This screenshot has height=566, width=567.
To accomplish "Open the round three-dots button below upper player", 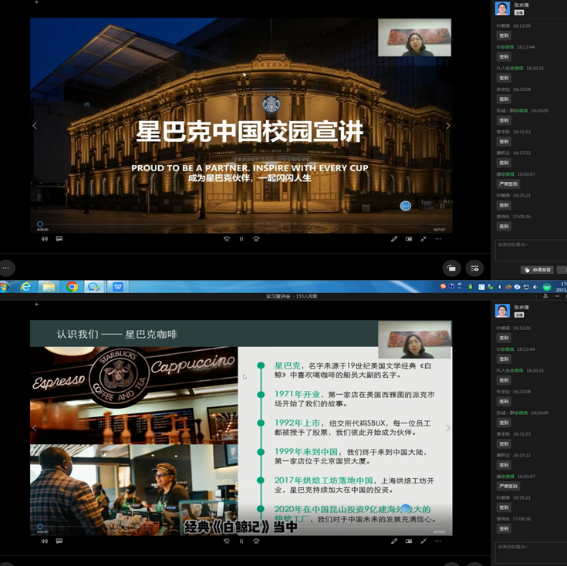I will tap(6, 268).
